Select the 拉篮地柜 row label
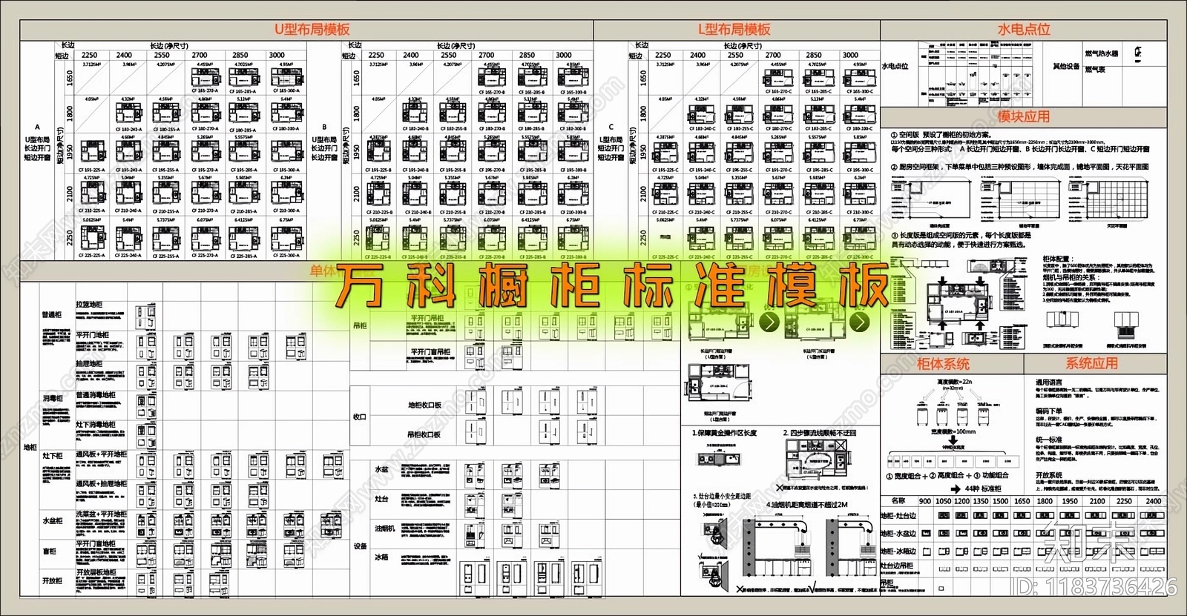The image size is (1187, 616). tap(89, 305)
